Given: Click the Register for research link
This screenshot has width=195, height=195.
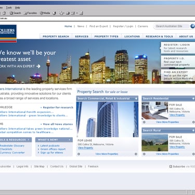Looking at the screenshot, I should pos(58,108).
